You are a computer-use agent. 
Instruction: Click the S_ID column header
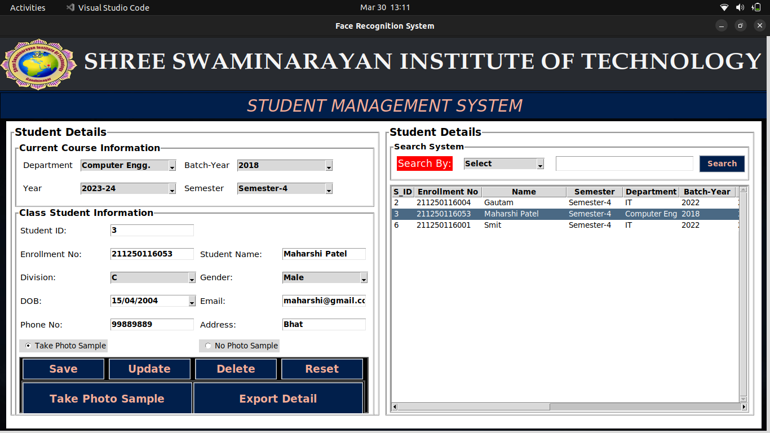click(403, 192)
